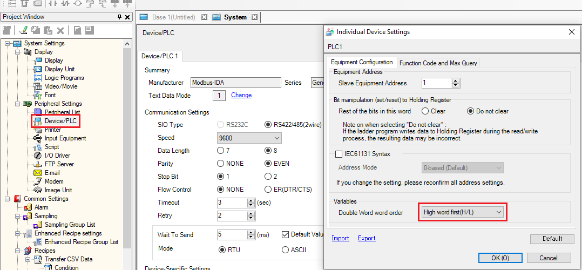
Task: Collapse the Peripheral Settings tree node
Action: pyautogui.click(x=17, y=104)
